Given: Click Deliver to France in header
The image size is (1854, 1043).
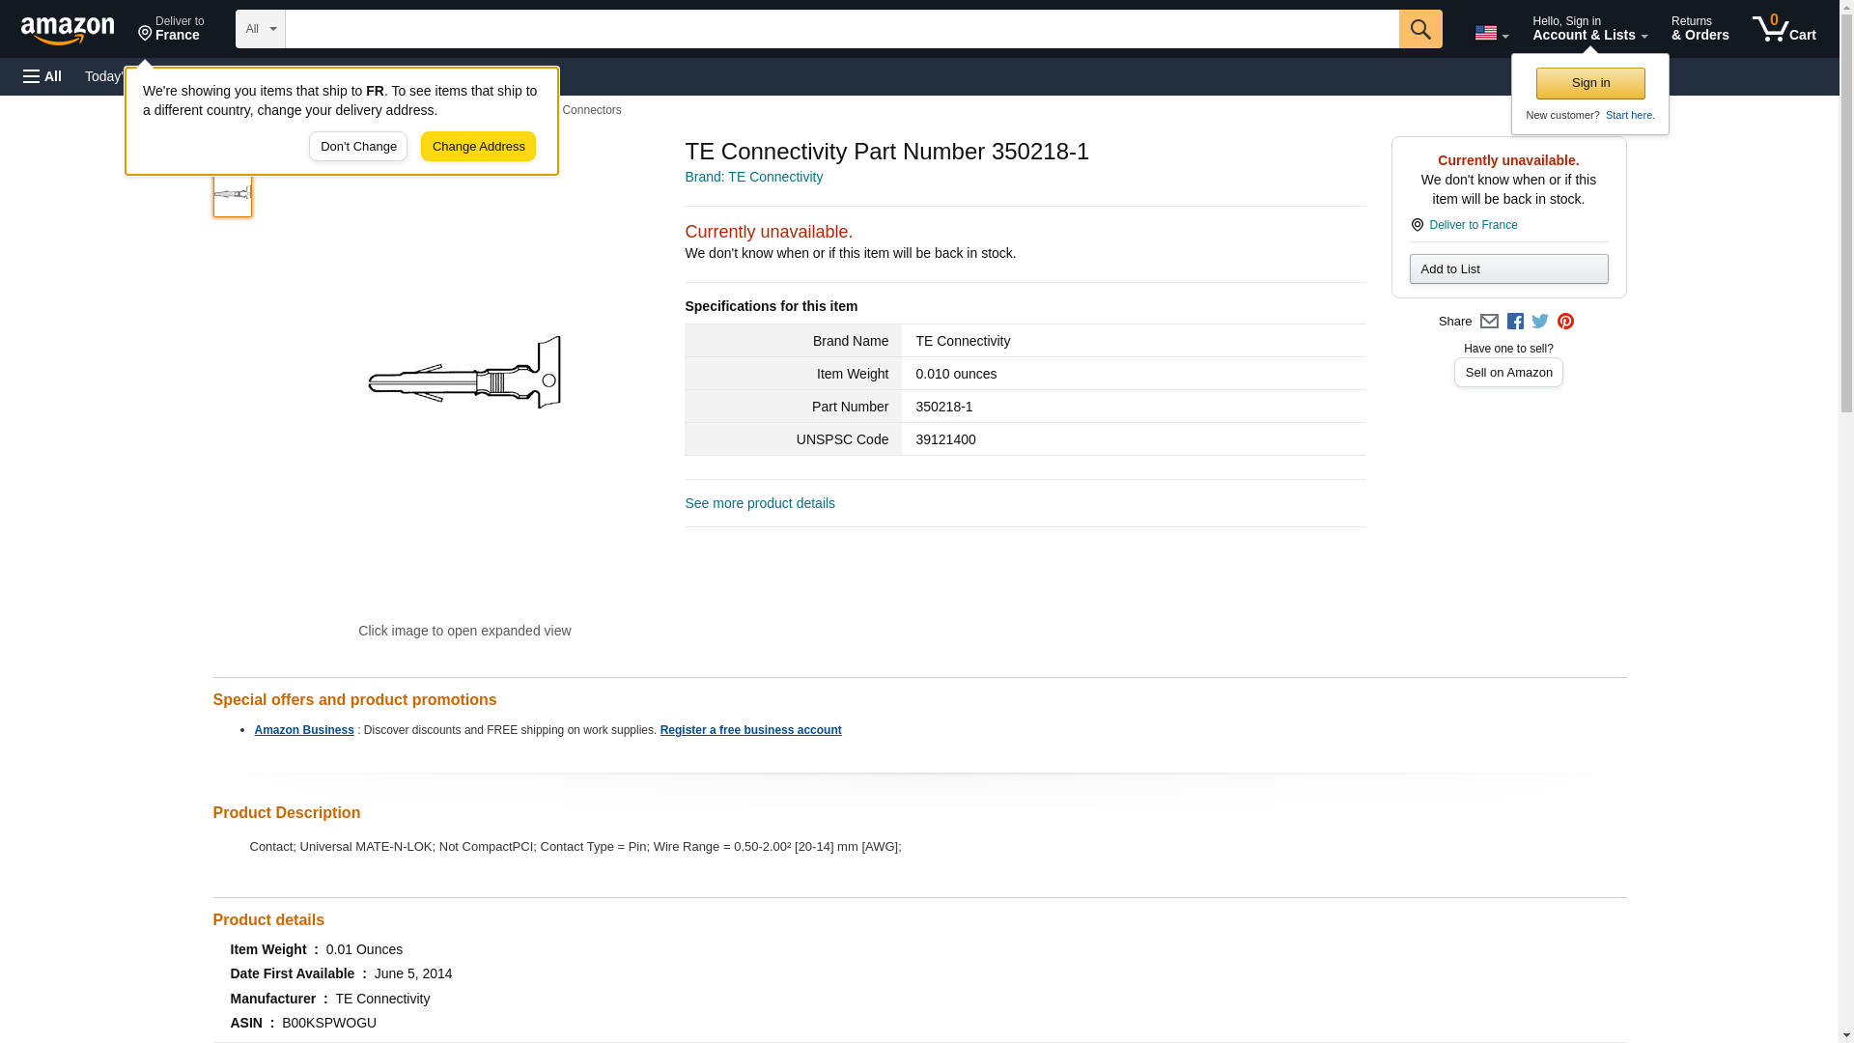Looking at the screenshot, I should tap(171, 29).
